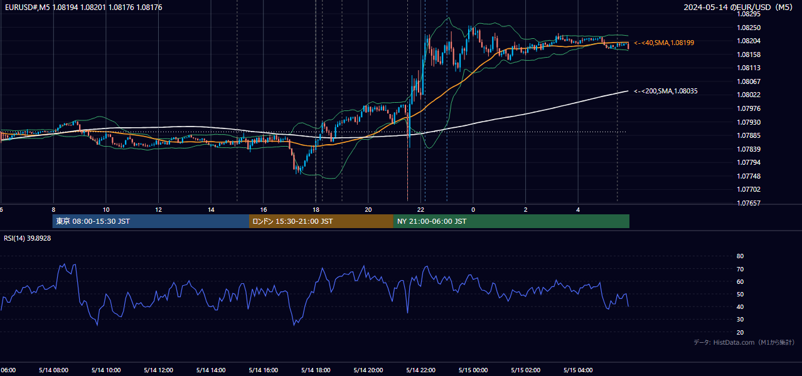This screenshot has height=376, width=802.
Task: Click price axis value 1.07976
Action: tap(749, 108)
